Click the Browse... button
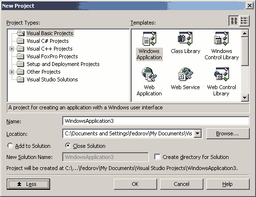Viewport: 256px width, 197px height. point(228,133)
